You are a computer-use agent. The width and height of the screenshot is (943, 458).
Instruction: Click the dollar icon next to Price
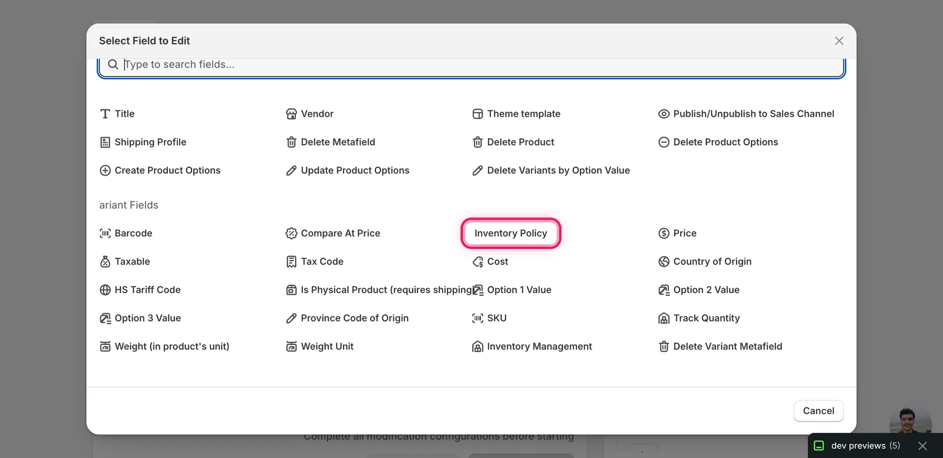(x=664, y=233)
